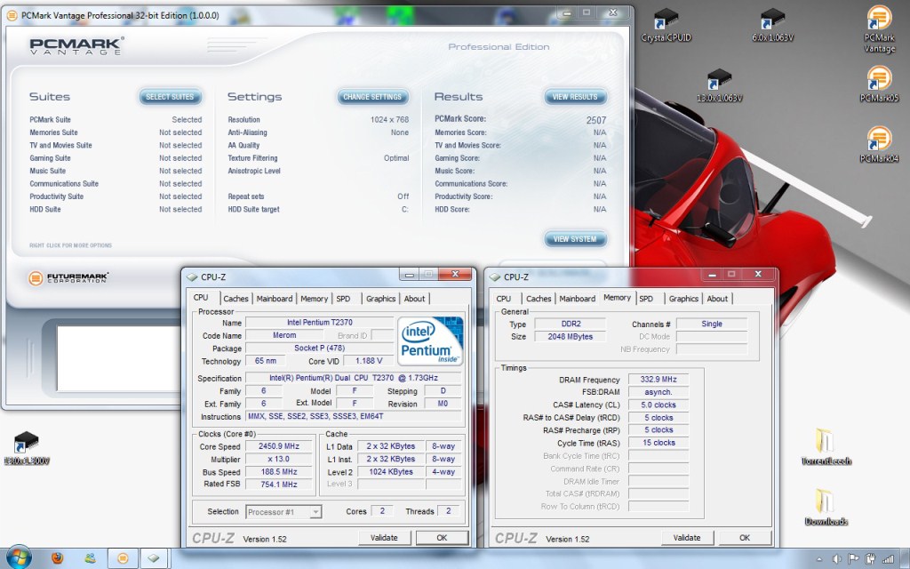This screenshot has width=910, height=569.
Task: Click the HDD Suite row
Action: tap(116, 209)
